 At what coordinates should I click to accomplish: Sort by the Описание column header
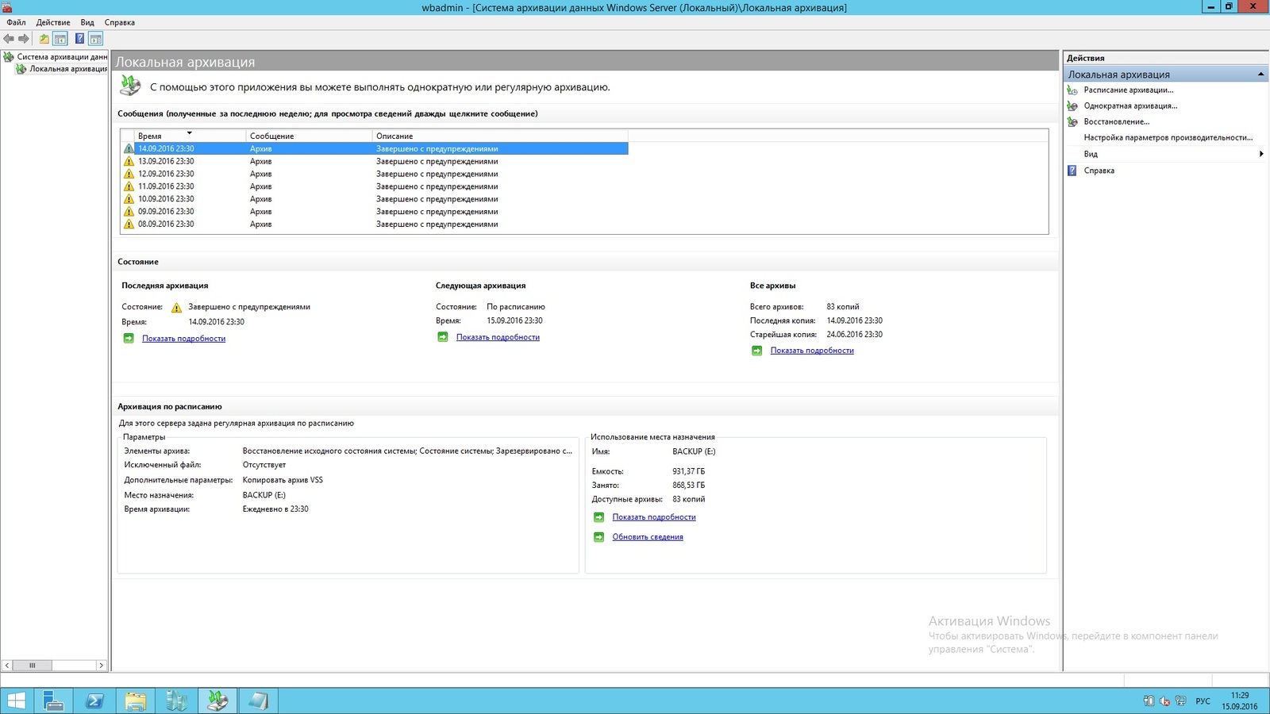[500, 136]
